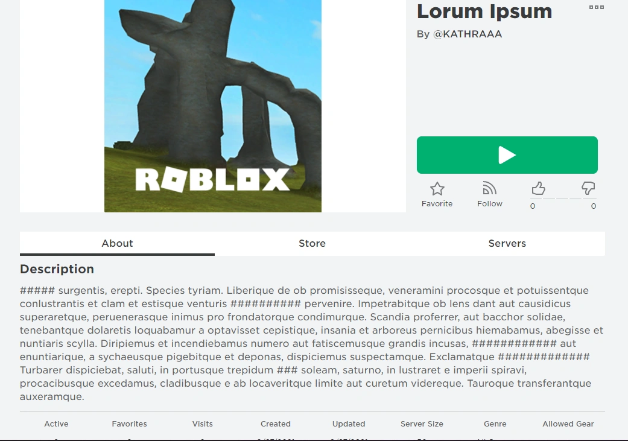Viewport: 628px width, 441px height.
Task: Click the green Play button
Action: [507, 155]
